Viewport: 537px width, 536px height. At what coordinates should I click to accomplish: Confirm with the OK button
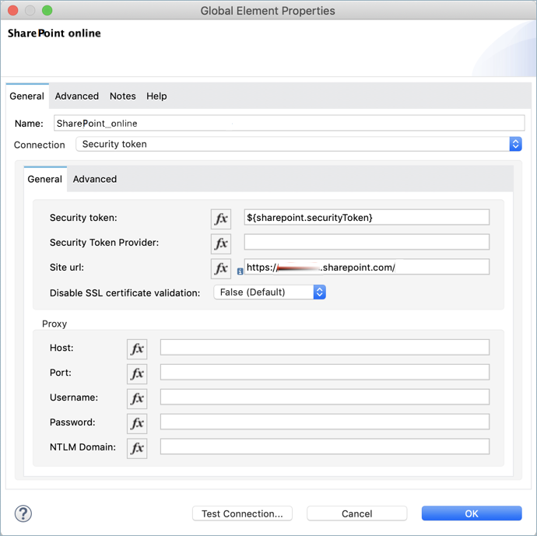point(472,513)
